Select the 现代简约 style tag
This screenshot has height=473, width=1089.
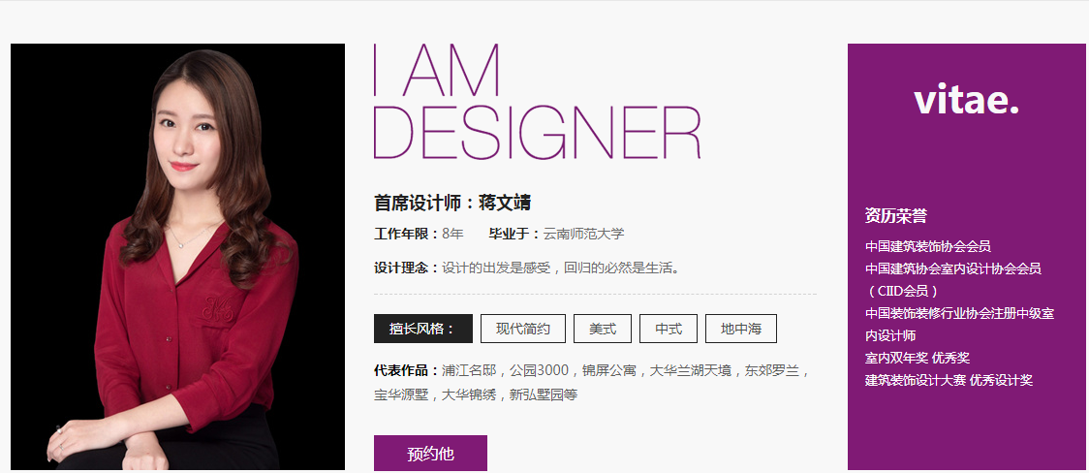click(523, 329)
